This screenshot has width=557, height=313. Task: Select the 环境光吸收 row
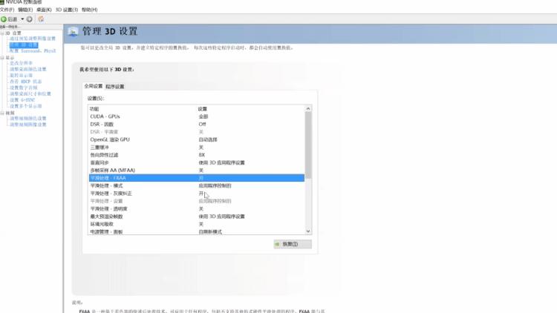pyautogui.click(x=197, y=224)
